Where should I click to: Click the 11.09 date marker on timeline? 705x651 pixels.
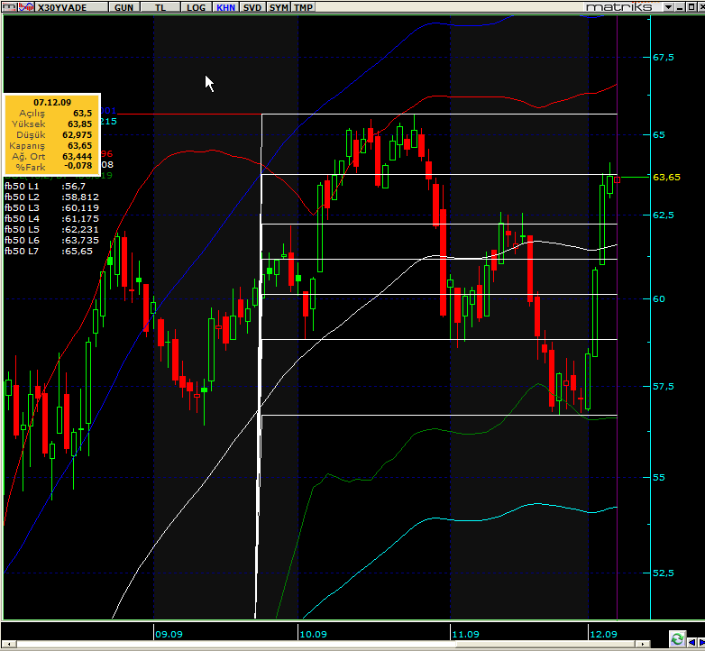point(465,634)
